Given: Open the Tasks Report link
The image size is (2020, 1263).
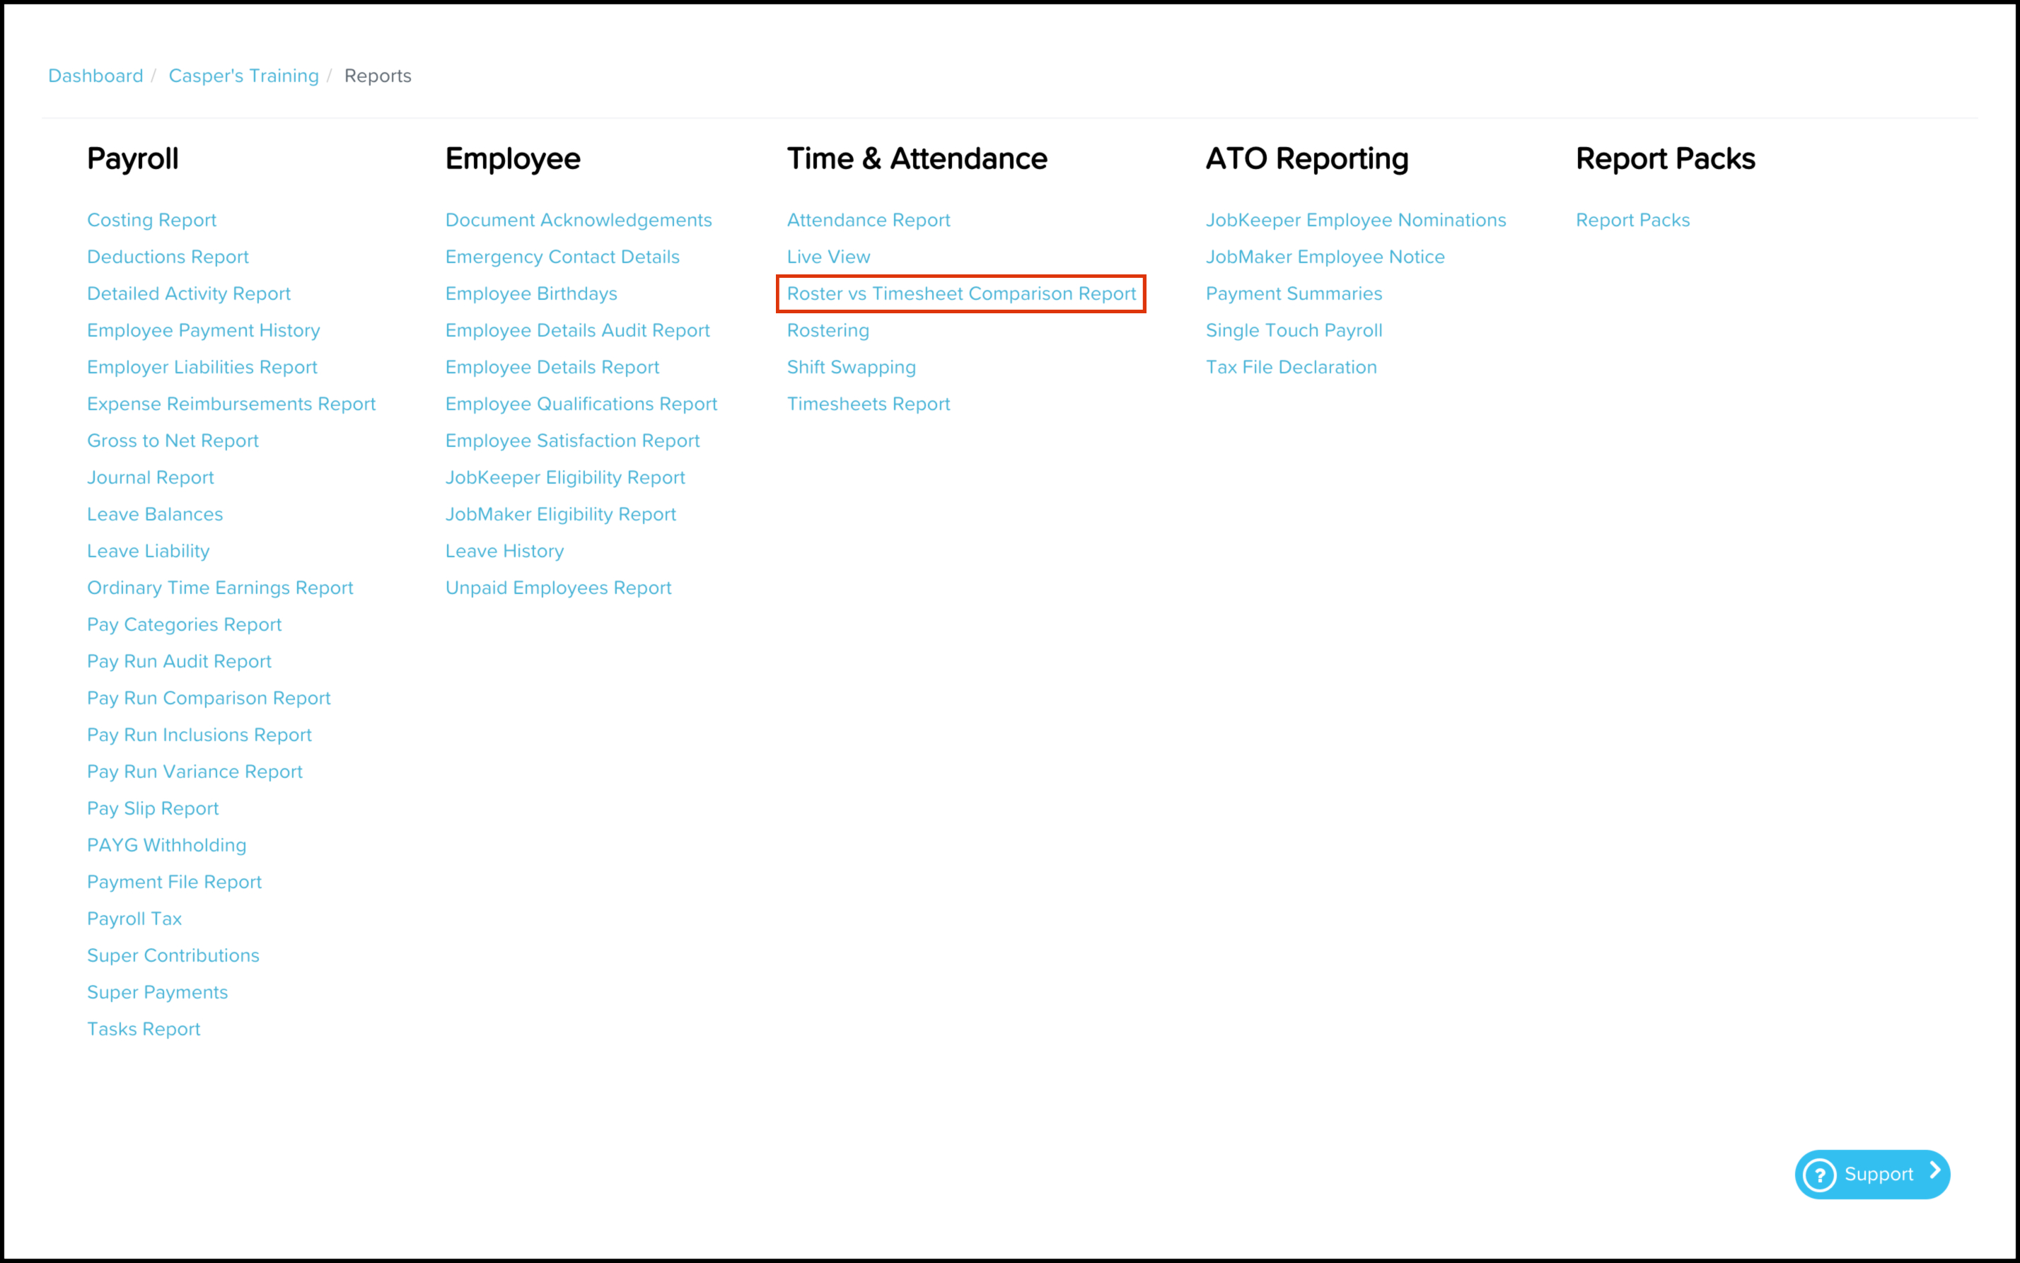Looking at the screenshot, I should [x=144, y=1029].
